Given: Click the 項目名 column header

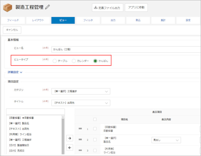Looking at the screenshot, I should click(x=125, y=119).
